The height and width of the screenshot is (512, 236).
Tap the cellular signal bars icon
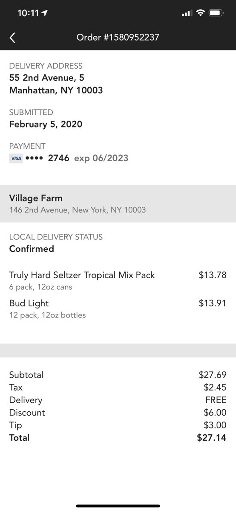pyautogui.click(x=187, y=14)
